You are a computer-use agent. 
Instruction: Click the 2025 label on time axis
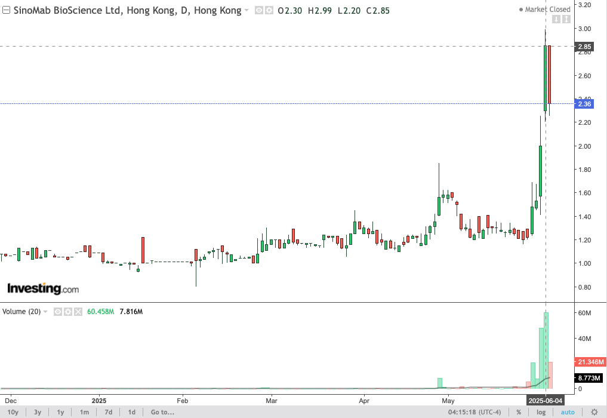click(x=99, y=401)
